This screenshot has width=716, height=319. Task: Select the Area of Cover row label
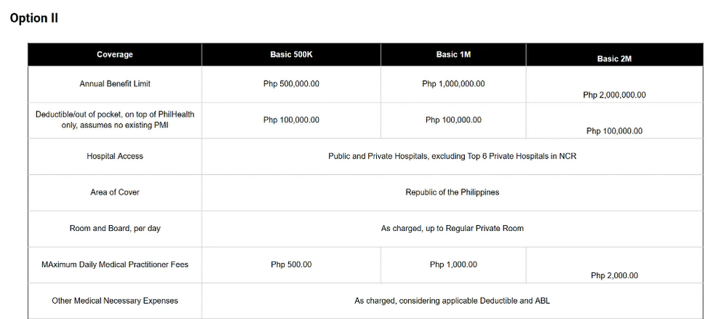click(115, 192)
